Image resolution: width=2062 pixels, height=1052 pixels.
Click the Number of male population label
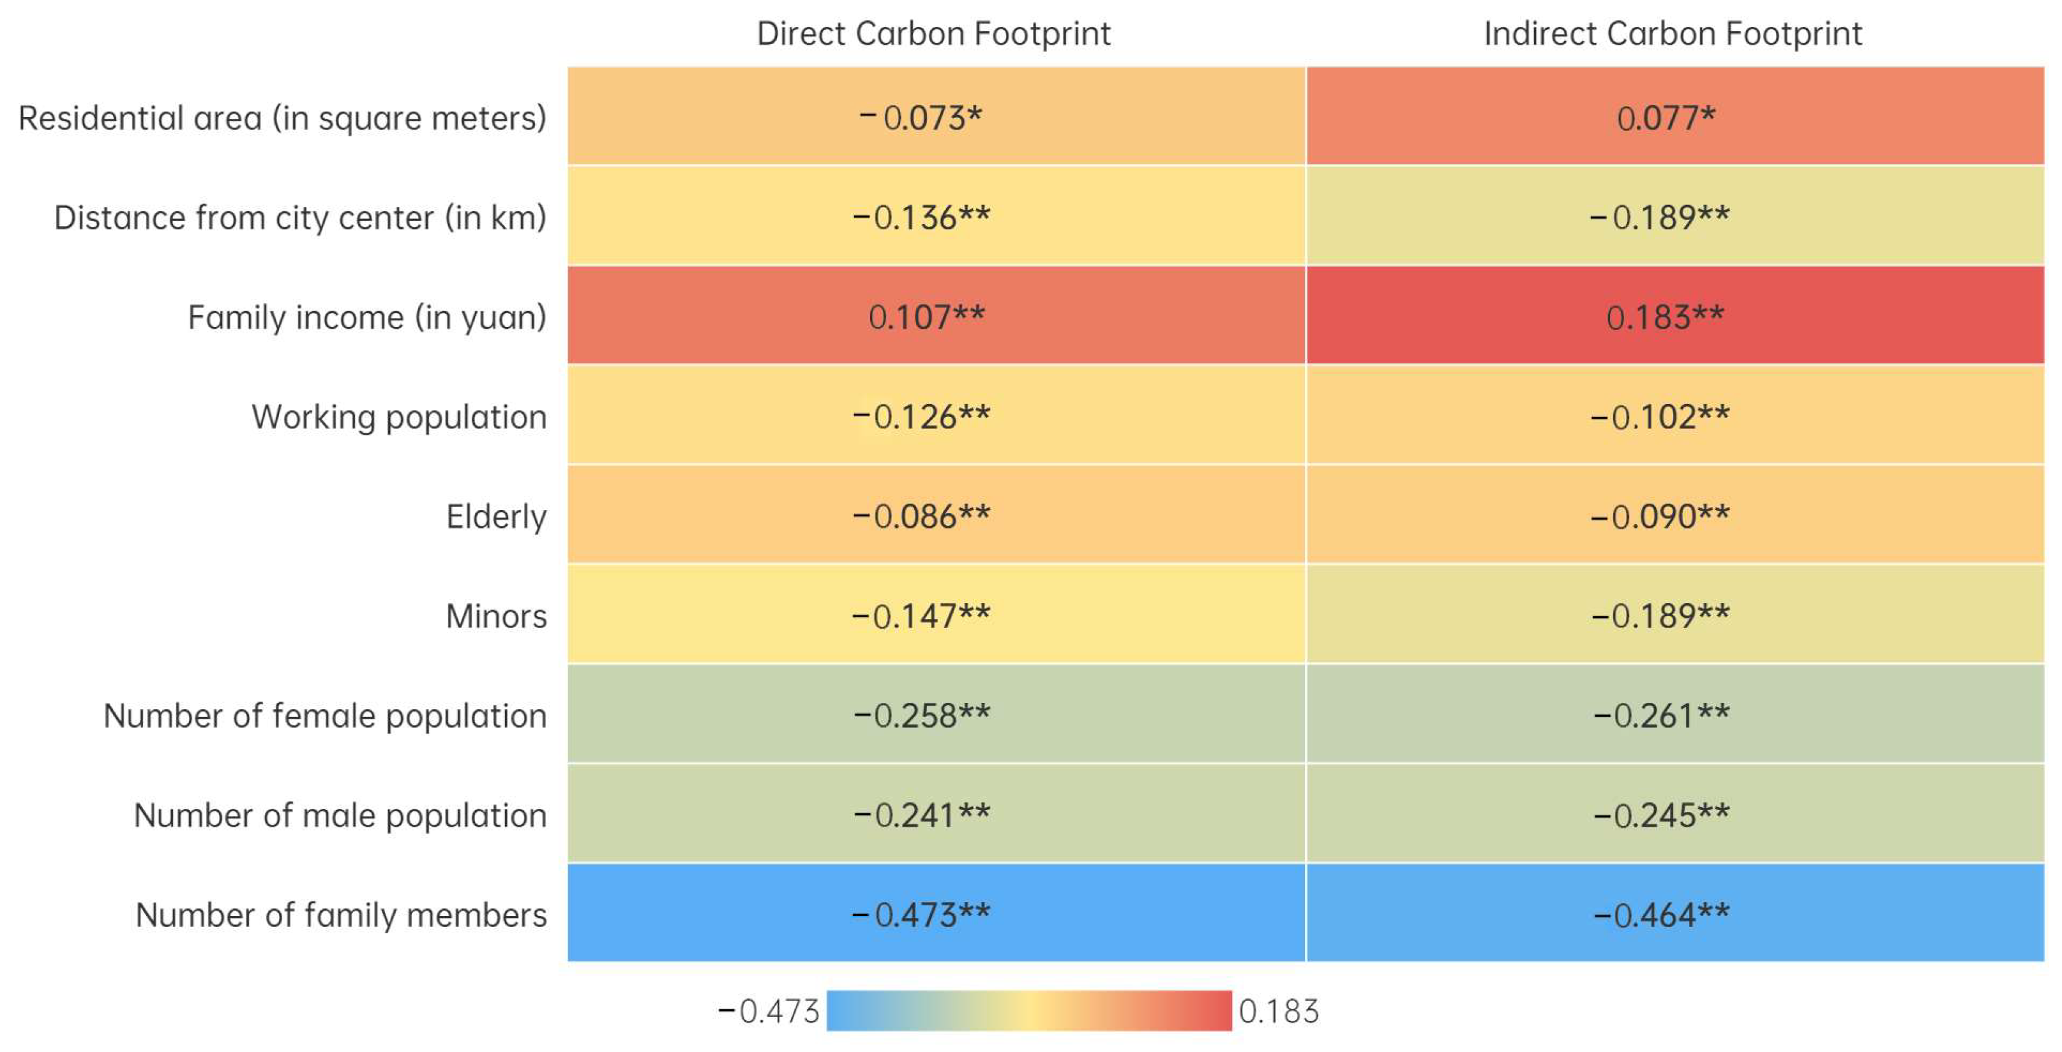pos(340,816)
